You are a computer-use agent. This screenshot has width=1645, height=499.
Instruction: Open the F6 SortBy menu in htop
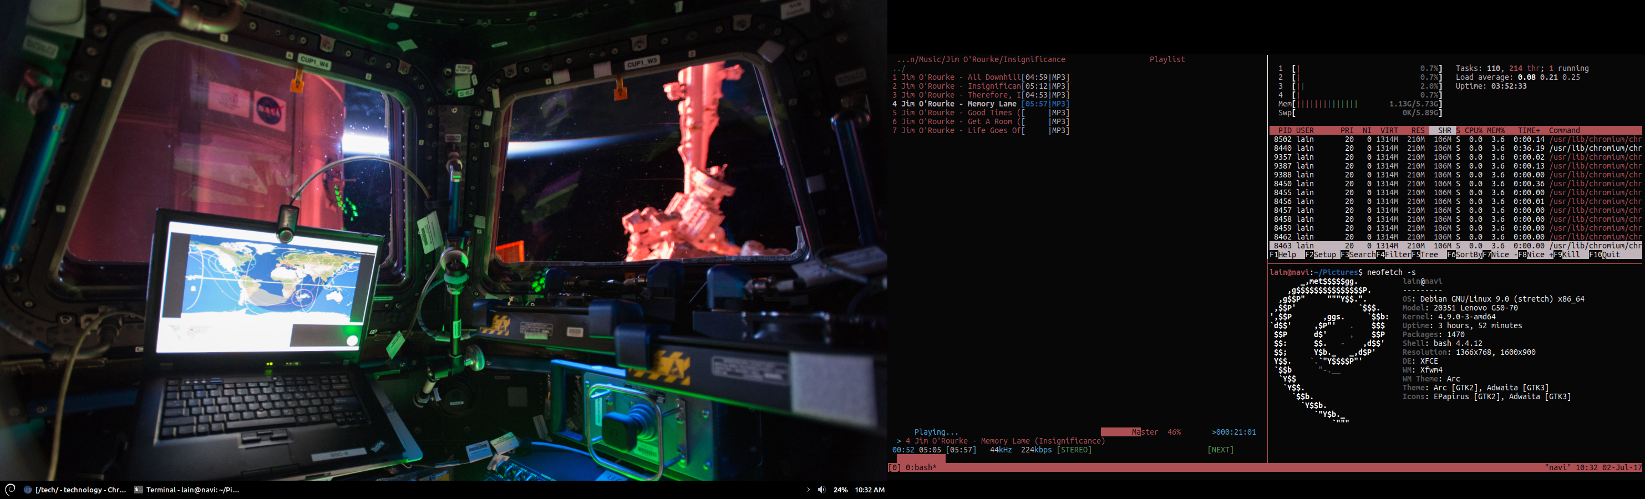coord(1464,254)
